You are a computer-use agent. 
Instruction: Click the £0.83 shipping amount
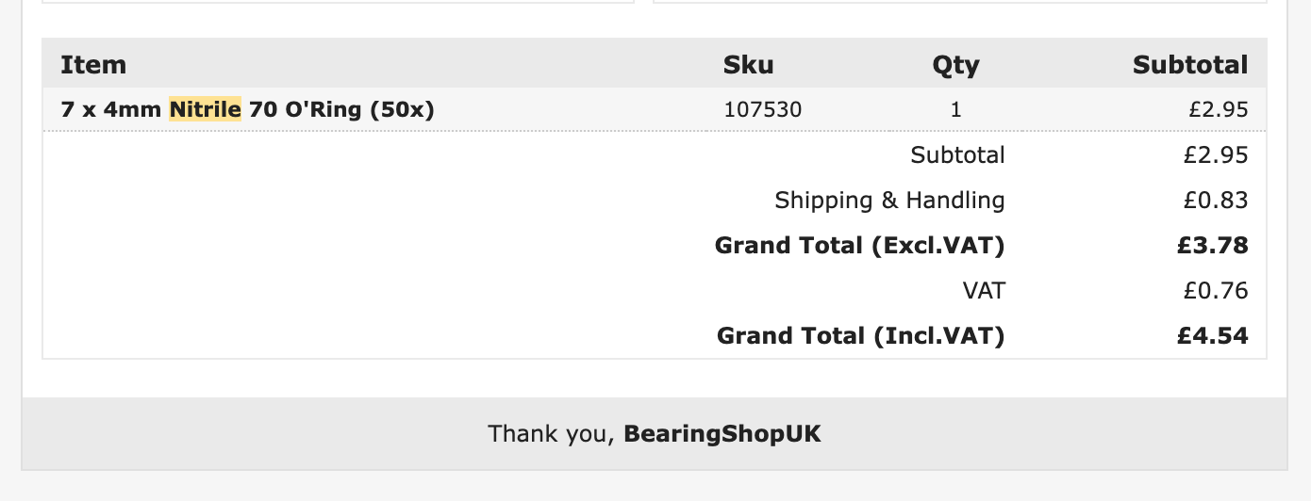[x=1216, y=200]
